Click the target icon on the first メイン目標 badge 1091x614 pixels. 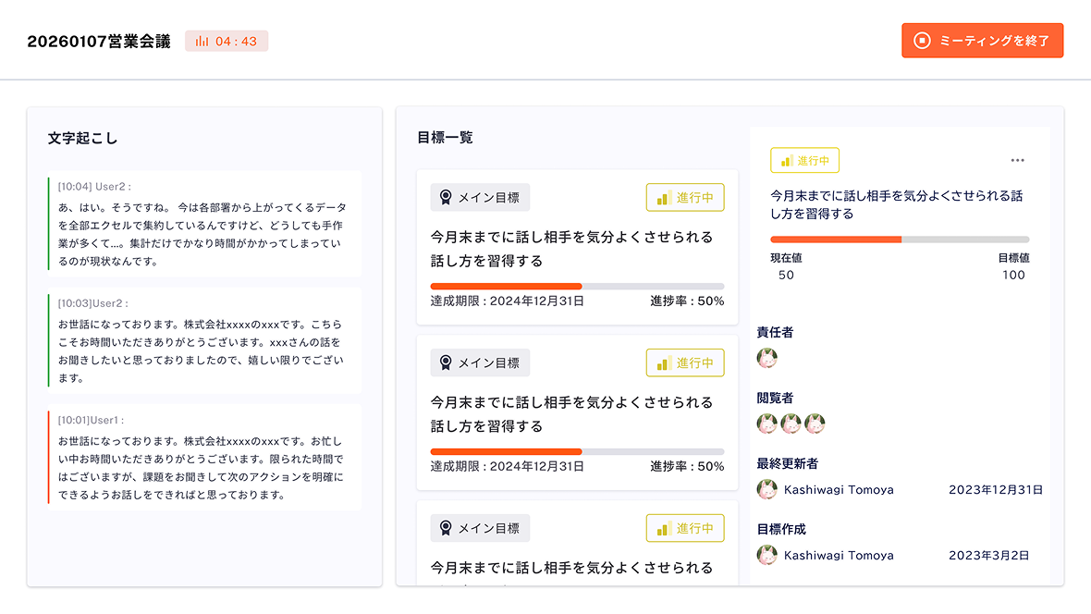[x=444, y=197]
